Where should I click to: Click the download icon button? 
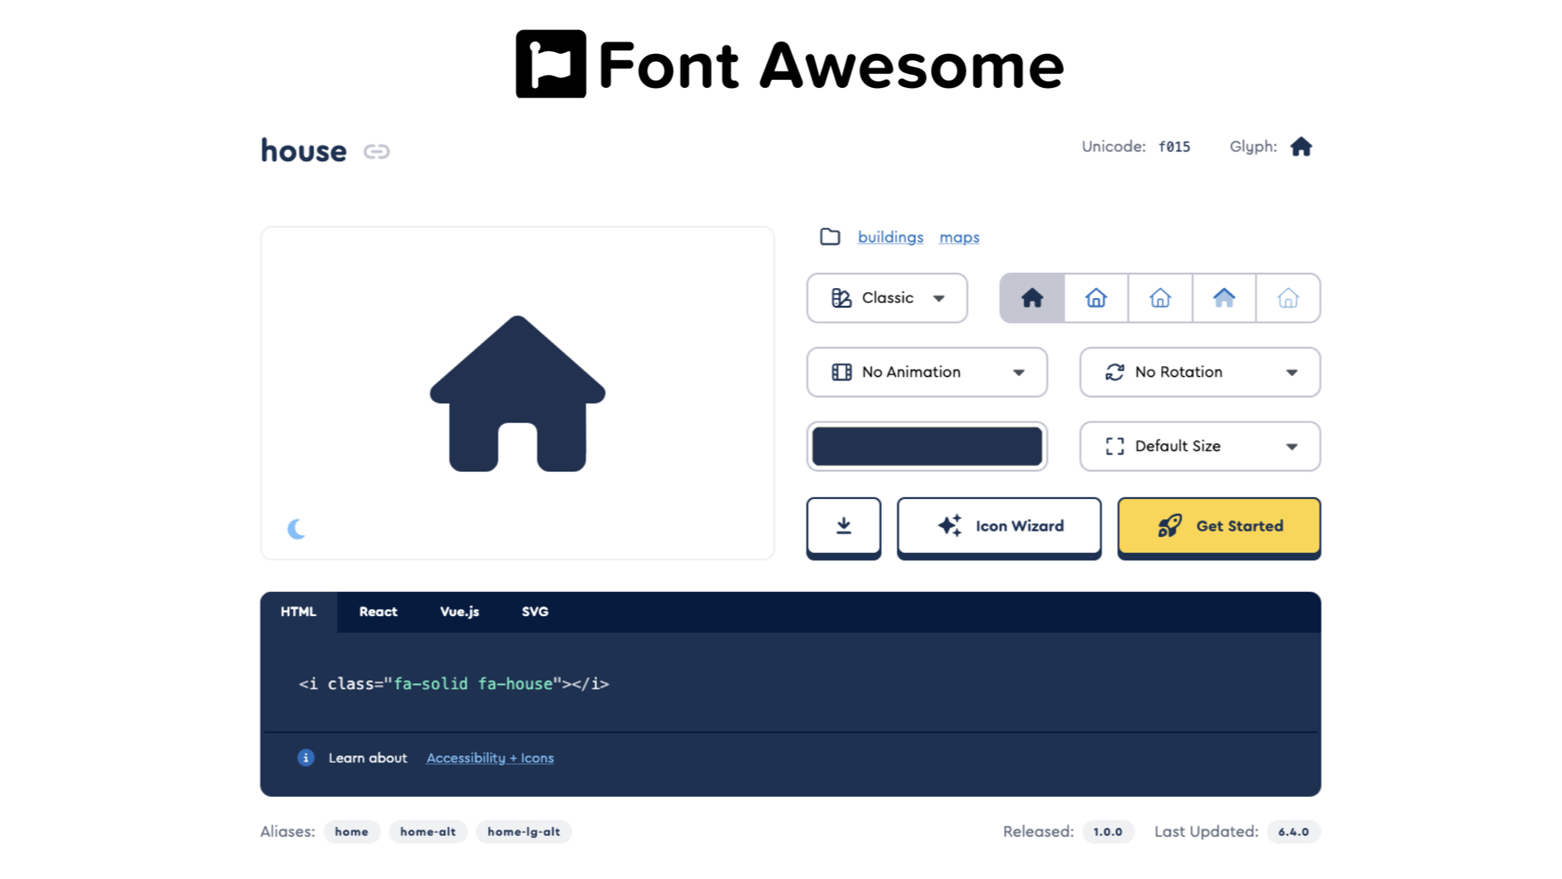(x=844, y=527)
